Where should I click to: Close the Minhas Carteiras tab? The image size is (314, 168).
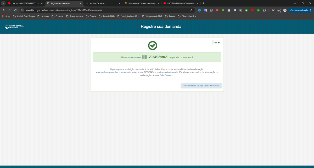coord(120,3)
